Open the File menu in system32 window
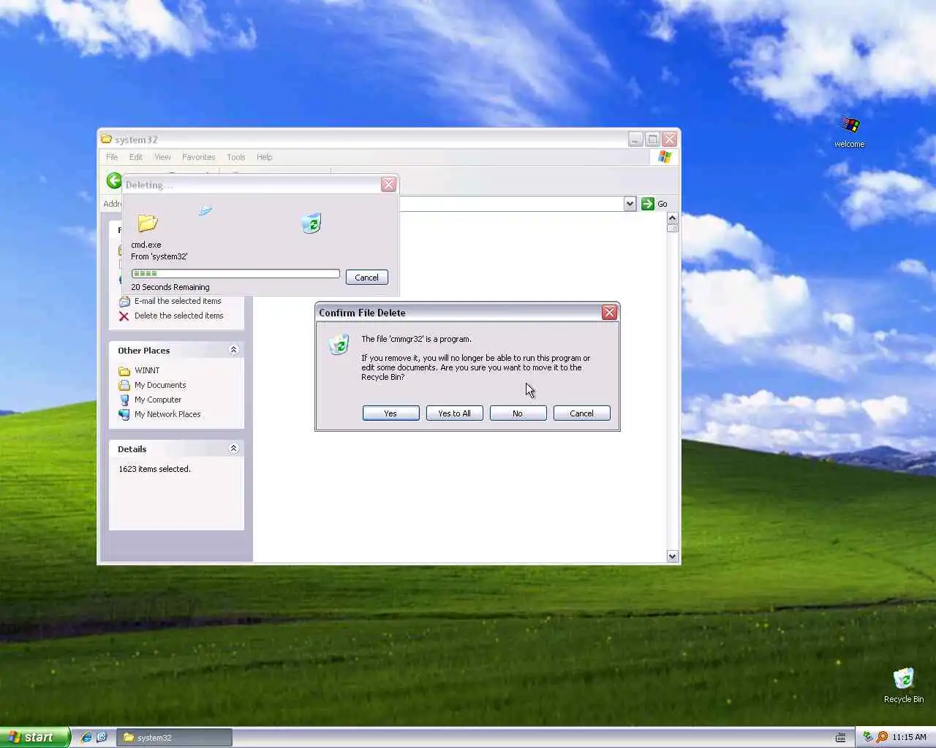936x748 pixels. pyautogui.click(x=112, y=157)
